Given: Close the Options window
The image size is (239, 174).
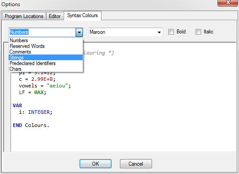Looking at the screenshot, I should coord(228,3).
